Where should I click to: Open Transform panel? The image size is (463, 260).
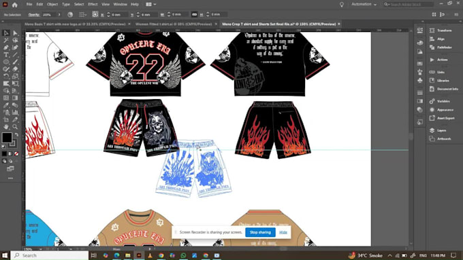coord(441,31)
